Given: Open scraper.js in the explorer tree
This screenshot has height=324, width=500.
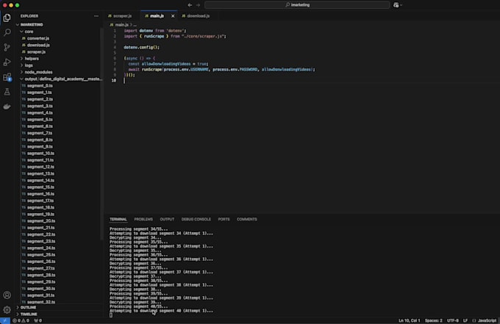Looking at the screenshot, I should pyautogui.click(x=36, y=51).
